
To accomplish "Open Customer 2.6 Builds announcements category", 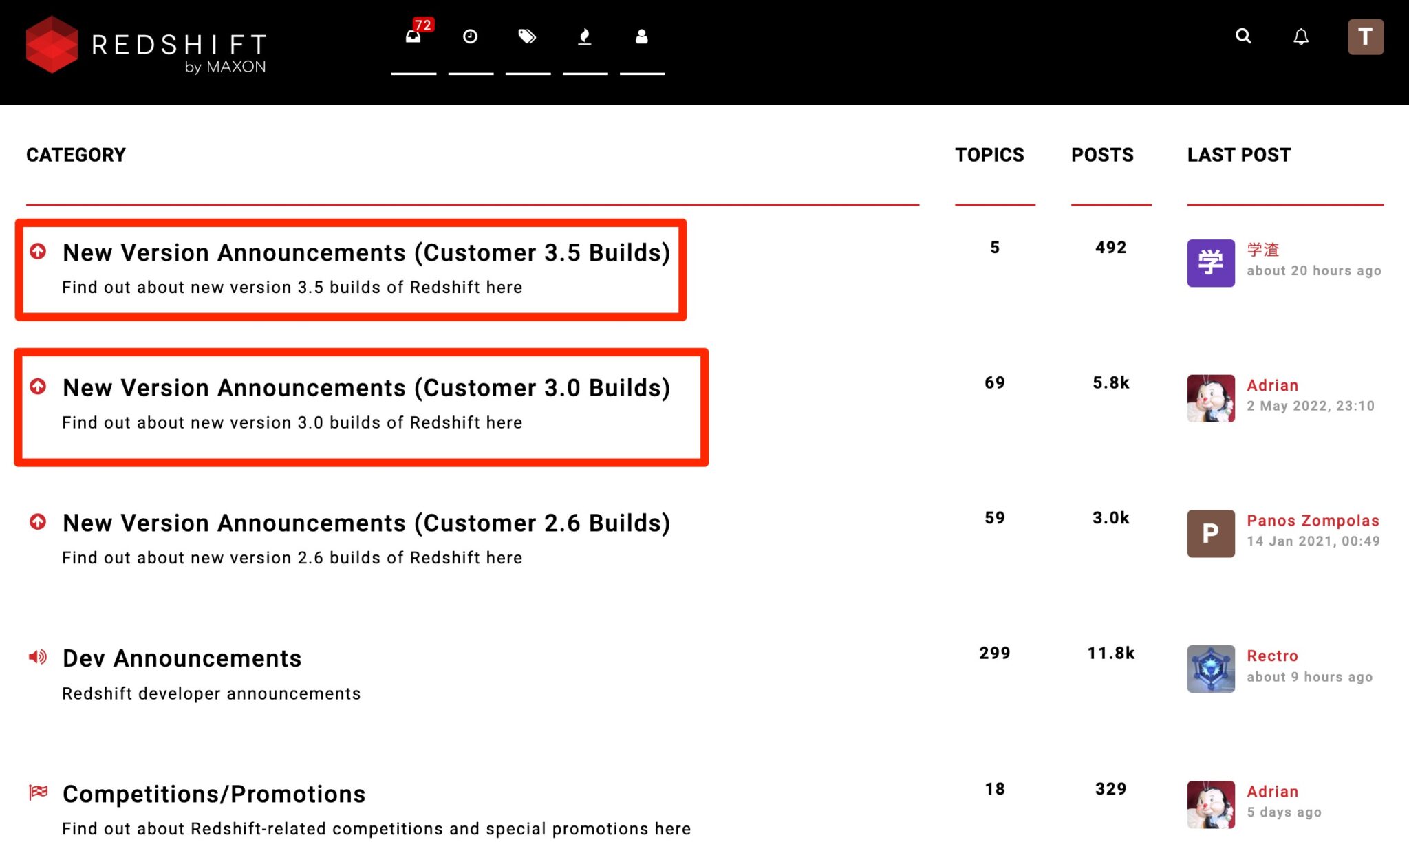I will 366,523.
